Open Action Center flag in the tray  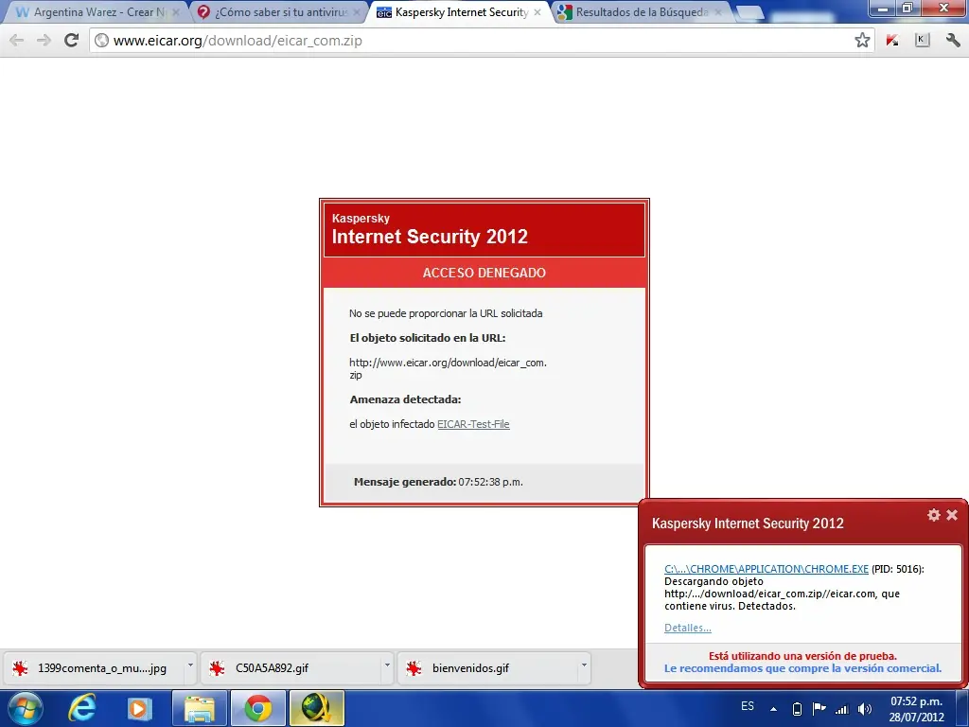point(819,708)
